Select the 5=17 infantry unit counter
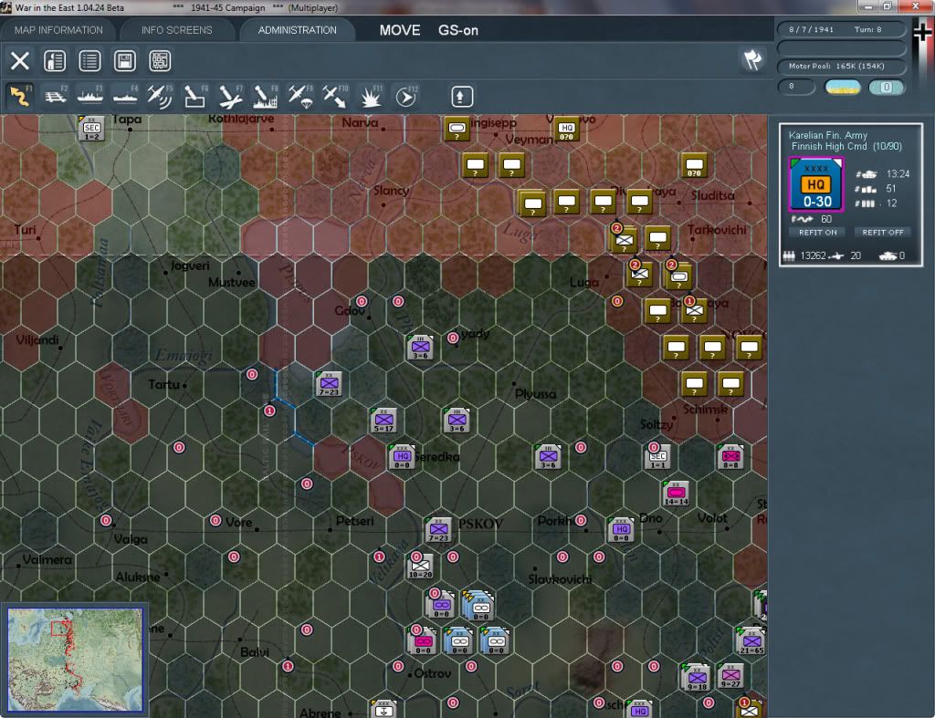The height and width of the screenshot is (718, 935). click(x=383, y=421)
